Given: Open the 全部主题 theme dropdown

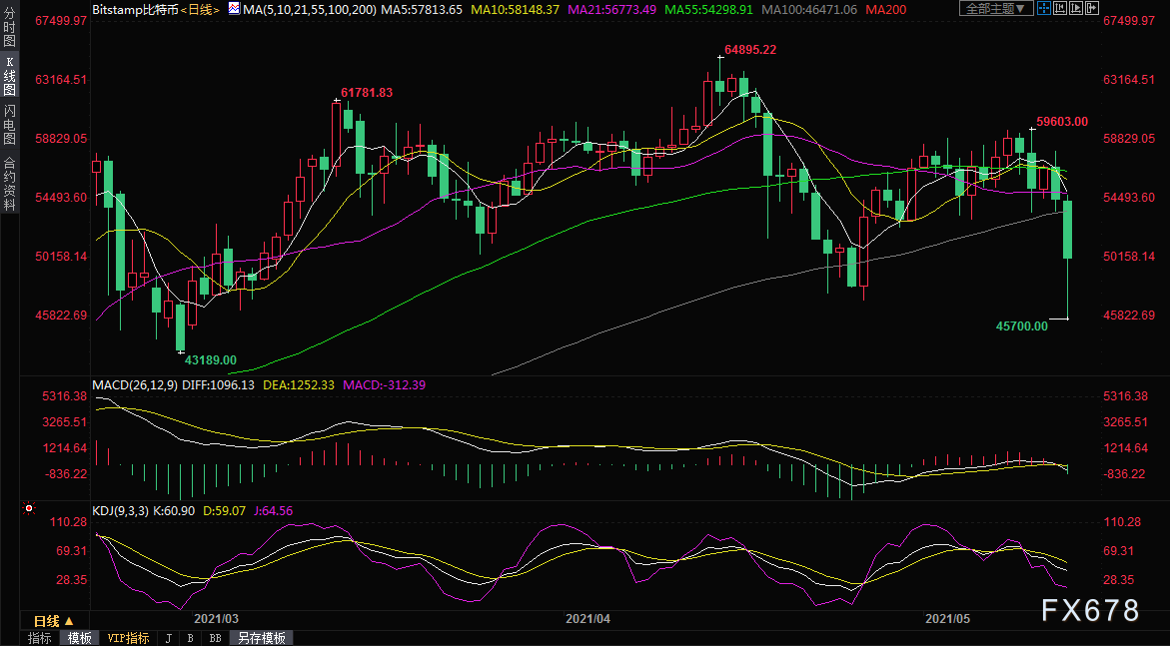Looking at the screenshot, I should 996,8.
